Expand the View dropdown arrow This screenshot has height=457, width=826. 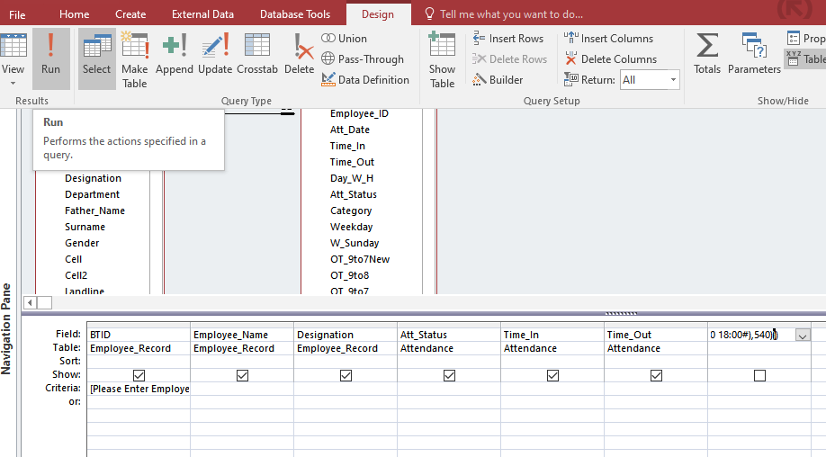pos(13,83)
